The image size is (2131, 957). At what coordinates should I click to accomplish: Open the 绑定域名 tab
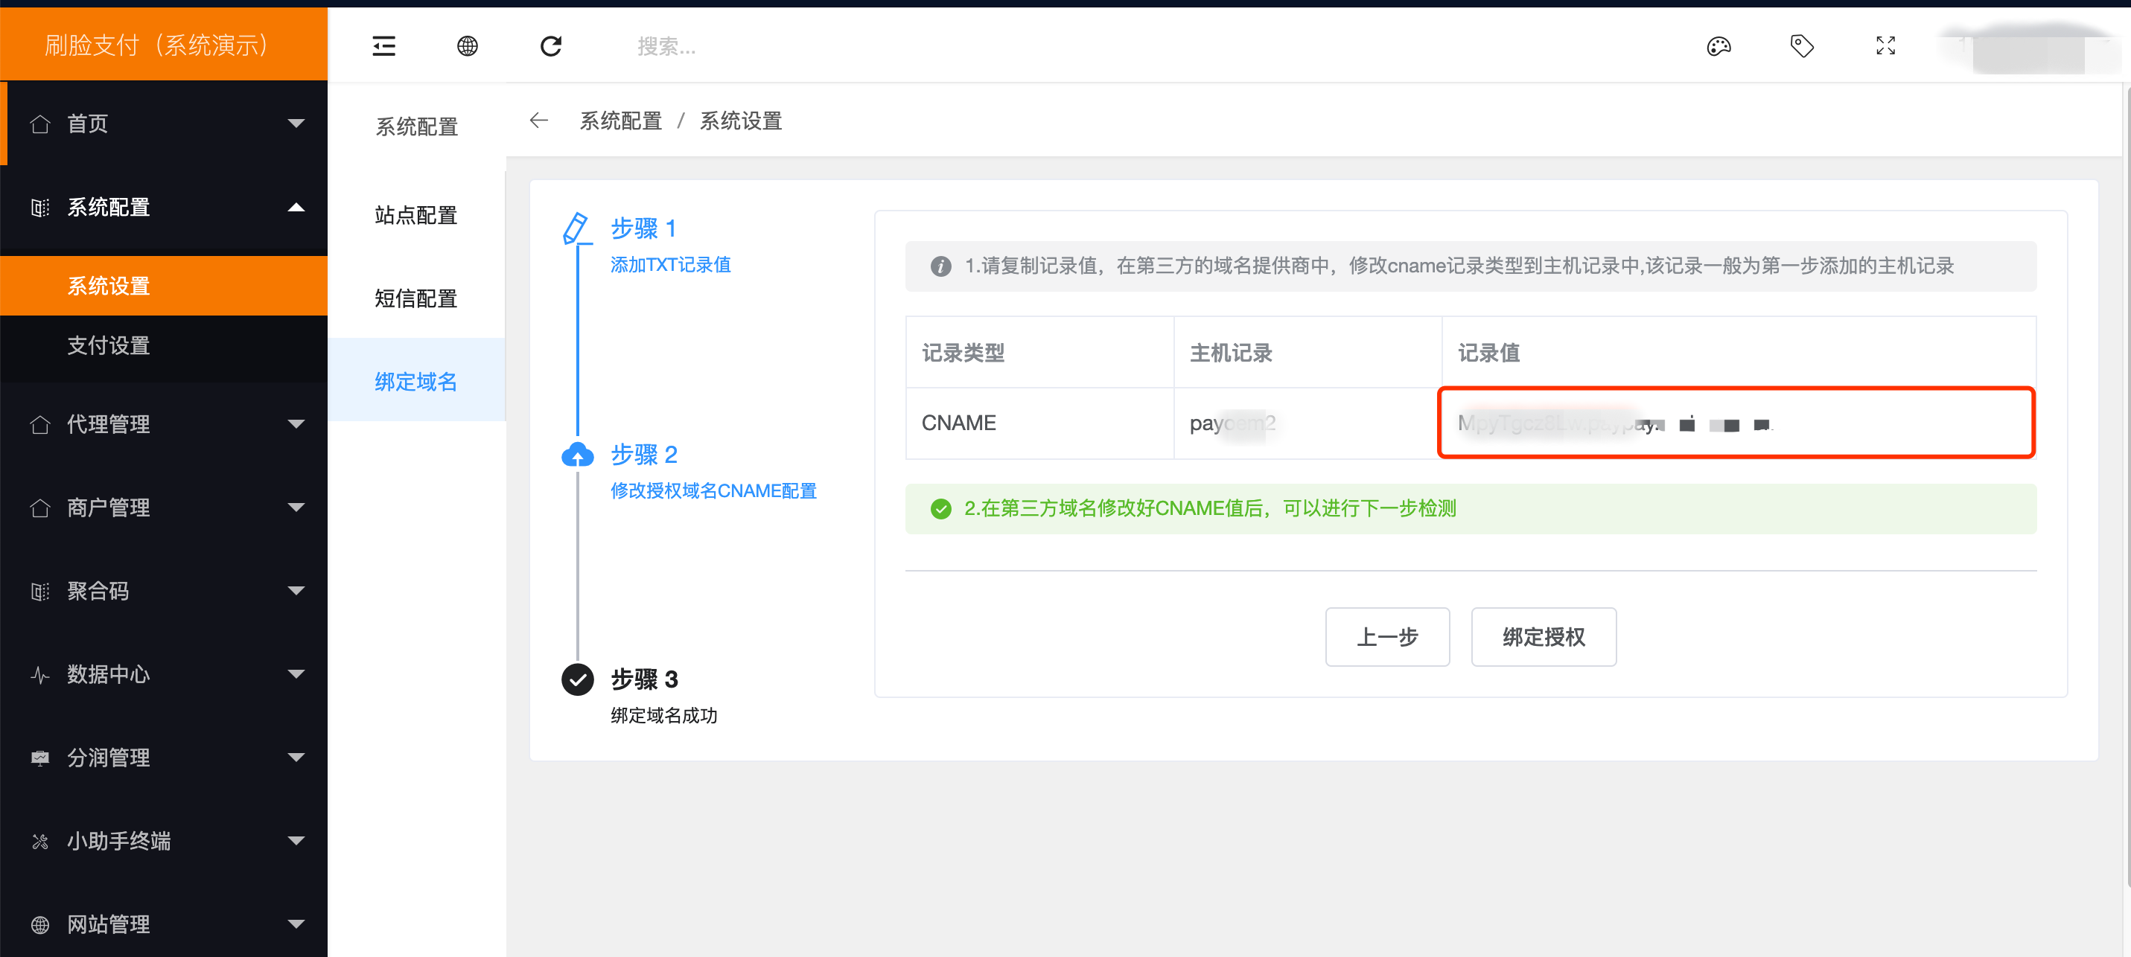[x=416, y=381]
